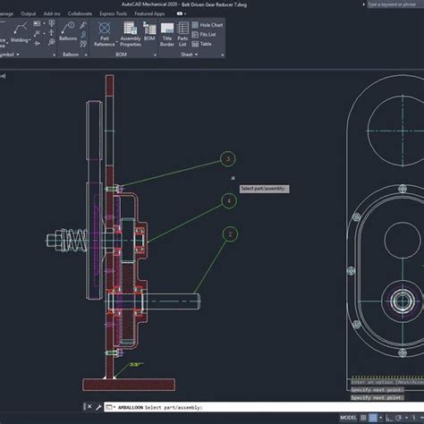Insert a Hole Chart

point(208,25)
